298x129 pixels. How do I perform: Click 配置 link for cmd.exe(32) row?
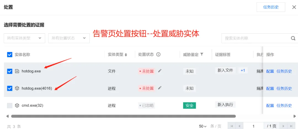coord(270,106)
